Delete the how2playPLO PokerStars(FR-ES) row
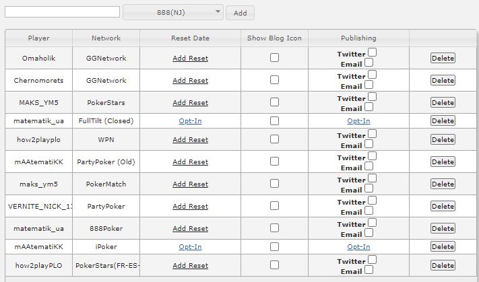This screenshot has height=282, width=479. [x=443, y=265]
